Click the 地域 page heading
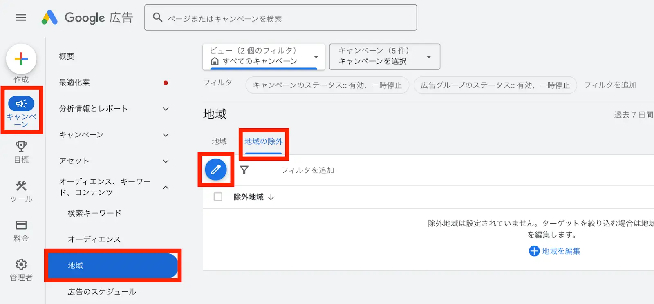654x304 pixels. point(215,114)
